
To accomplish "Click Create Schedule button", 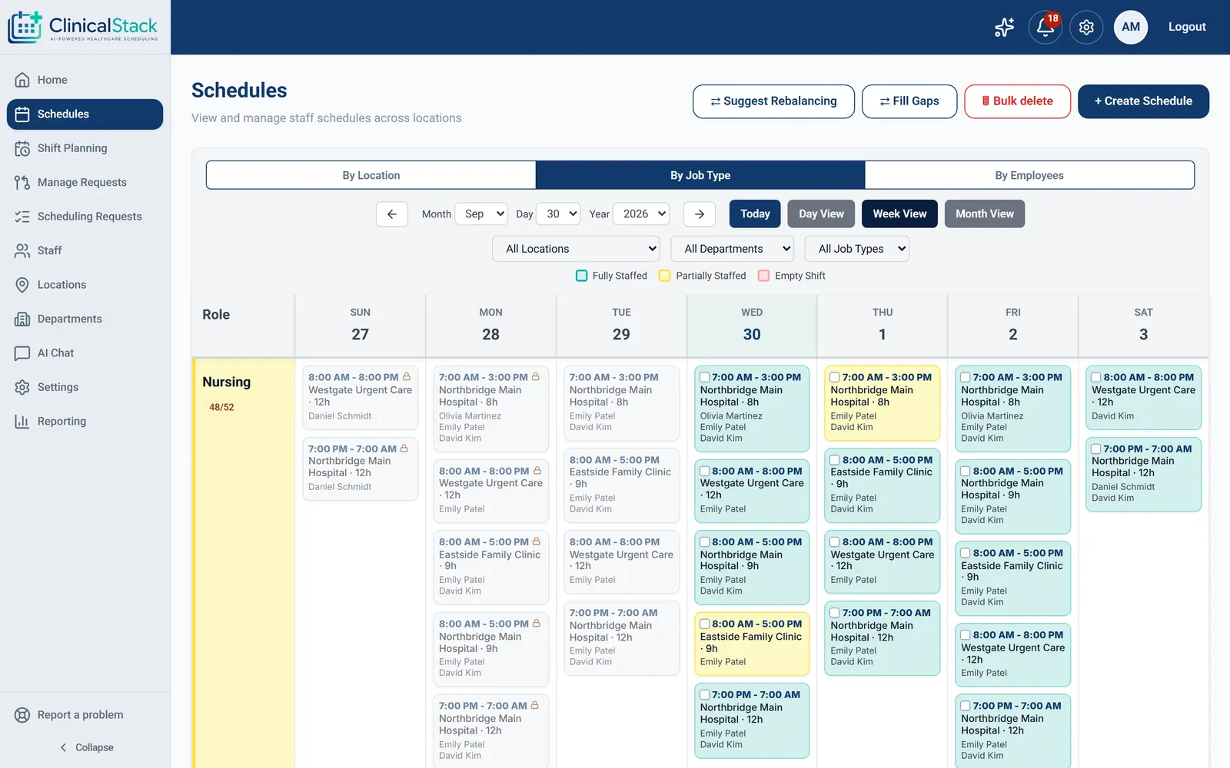I will point(1143,101).
